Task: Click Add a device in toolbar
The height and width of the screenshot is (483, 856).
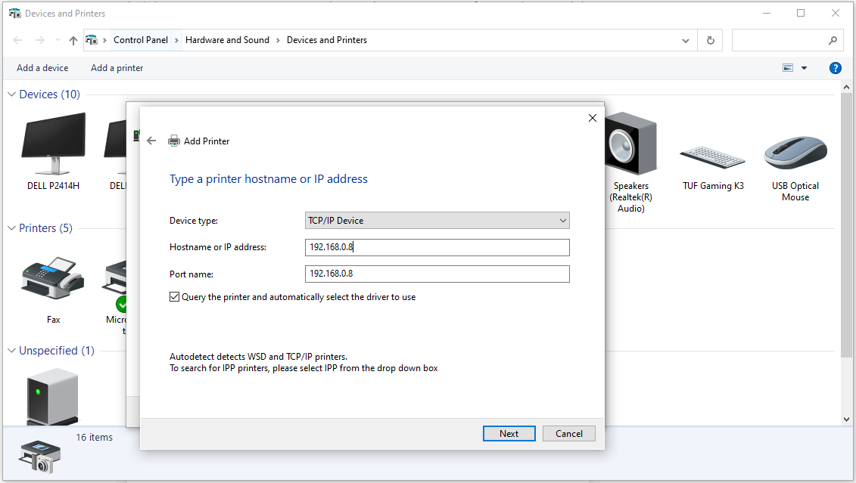Action: 42,68
